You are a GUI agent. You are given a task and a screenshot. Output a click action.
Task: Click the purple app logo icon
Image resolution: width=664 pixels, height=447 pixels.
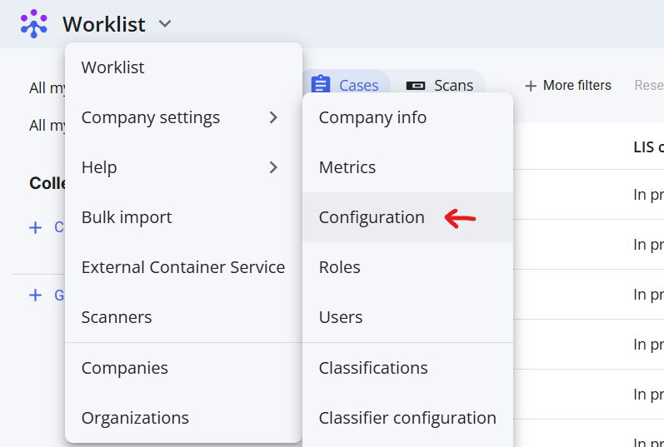click(34, 24)
